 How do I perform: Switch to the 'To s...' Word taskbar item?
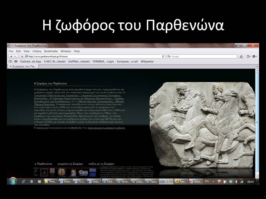[80, 182]
